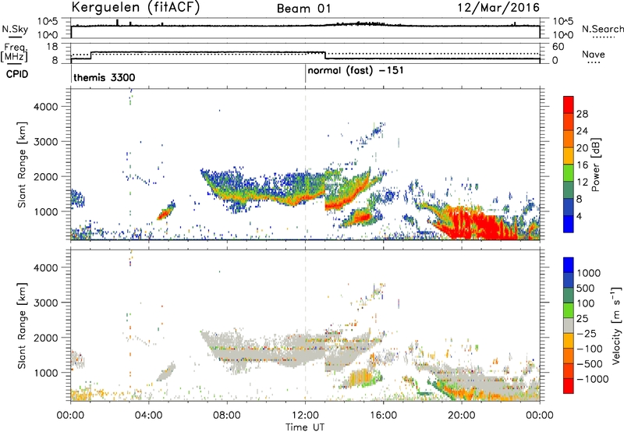Click the 'N.Sky' axis label
Screen dimensions: 624x432
[15, 29]
